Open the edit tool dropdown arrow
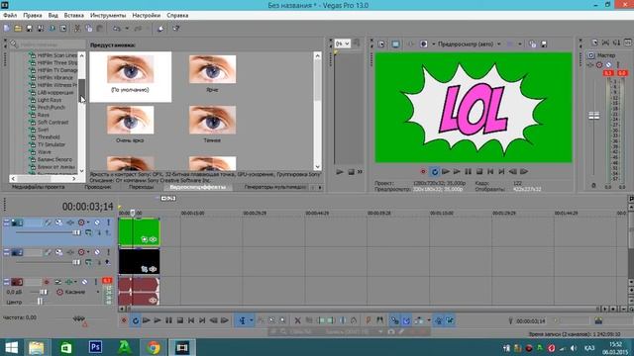The width and height of the screenshot is (634, 356). tap(251, 320)
